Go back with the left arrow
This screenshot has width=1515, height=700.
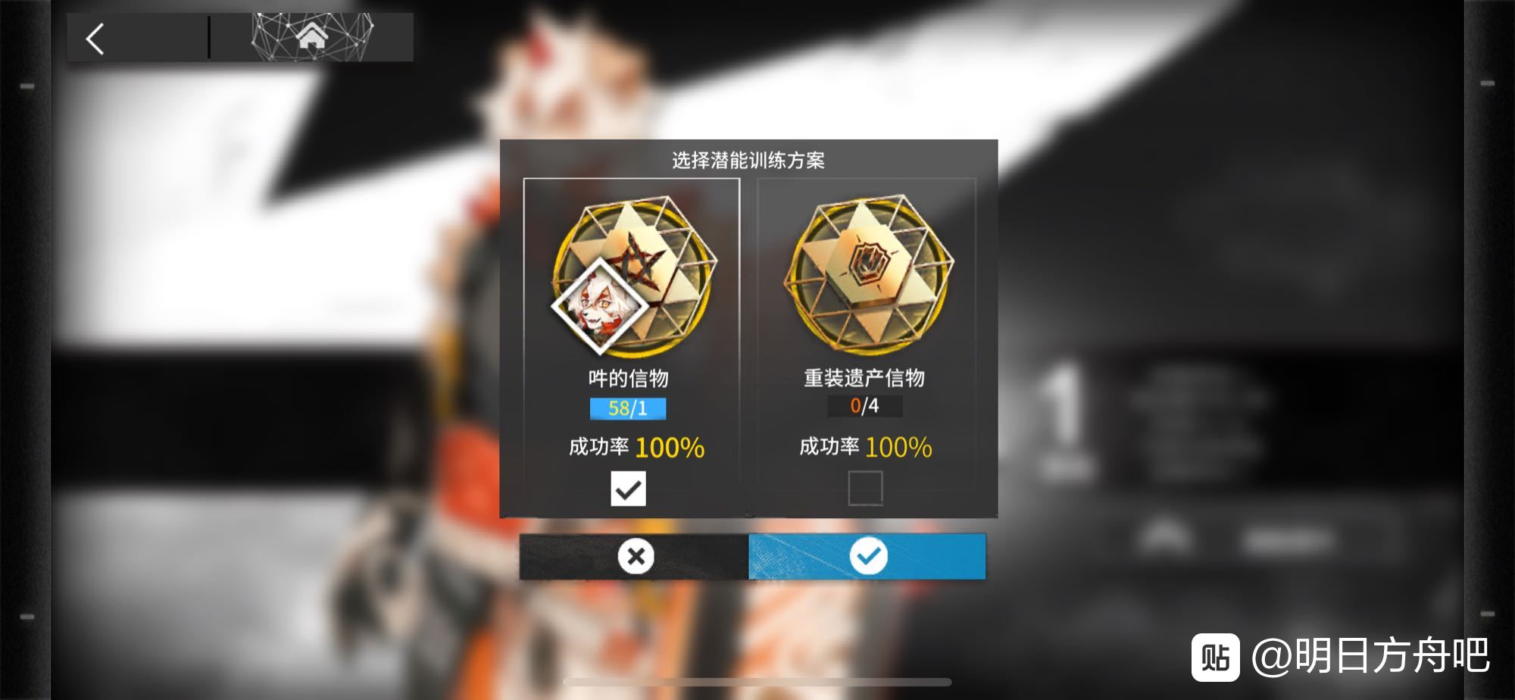pyautogui.click(x=95, y=39)
